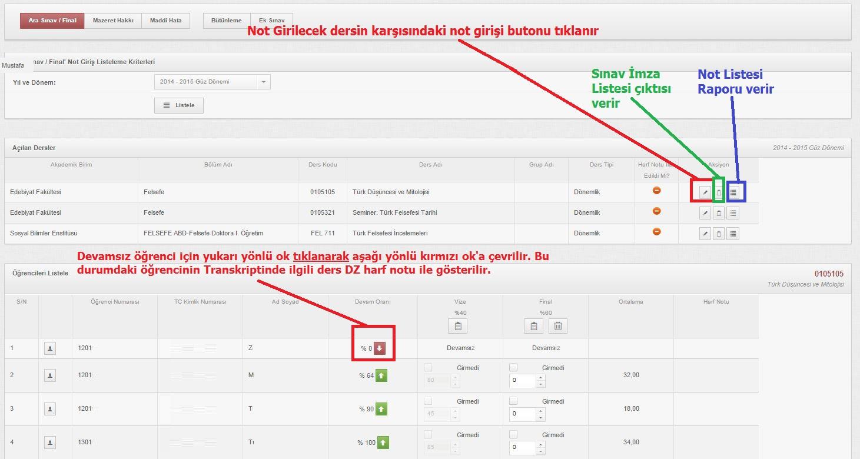Click clipboard icon under Final %60 header
Viewport: 860px width, 459px height.
(x=533, y=326)
